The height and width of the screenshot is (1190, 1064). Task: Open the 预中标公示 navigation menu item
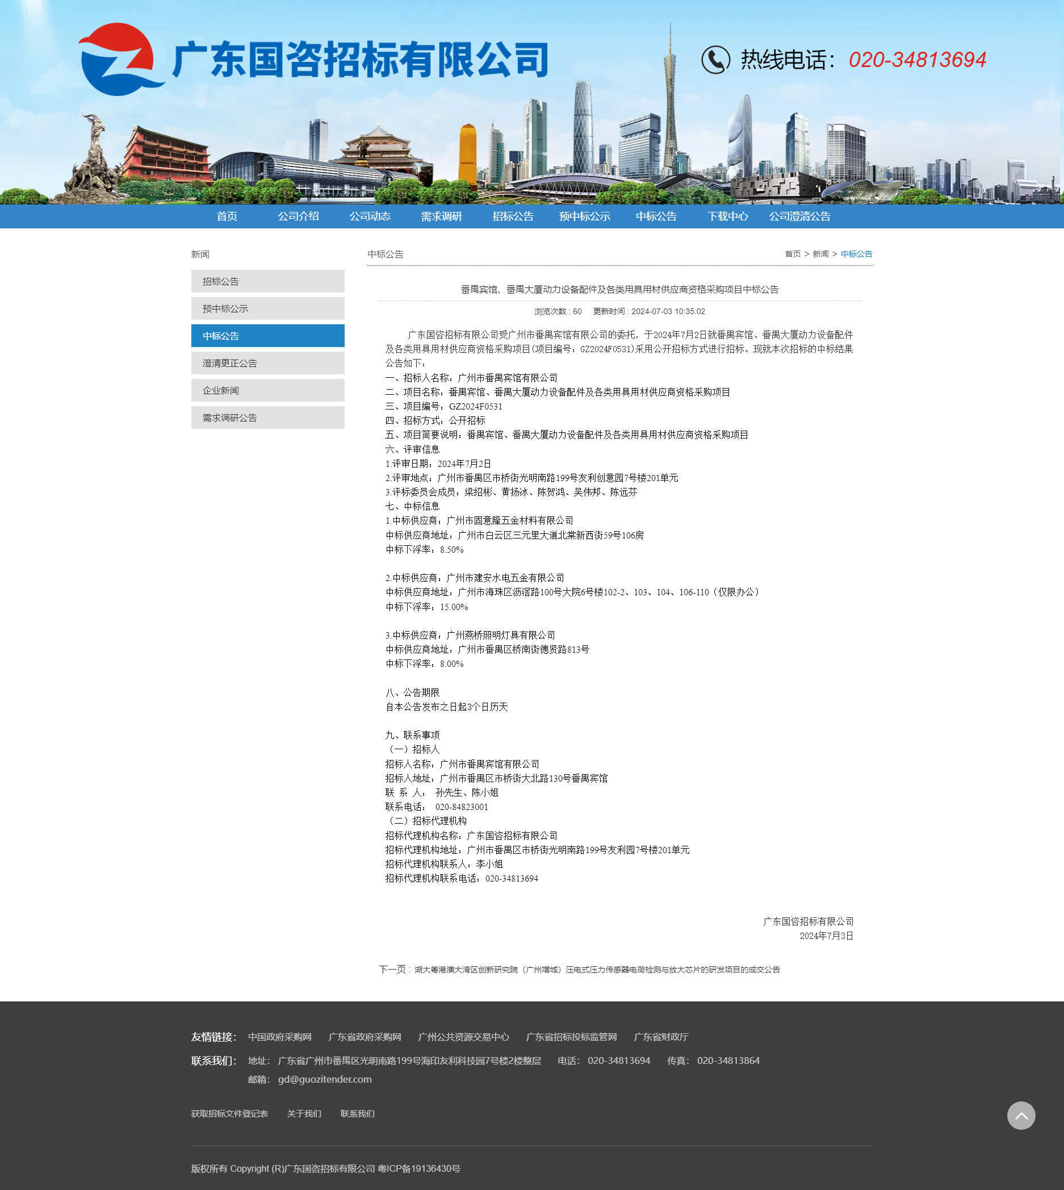(585, 216)
